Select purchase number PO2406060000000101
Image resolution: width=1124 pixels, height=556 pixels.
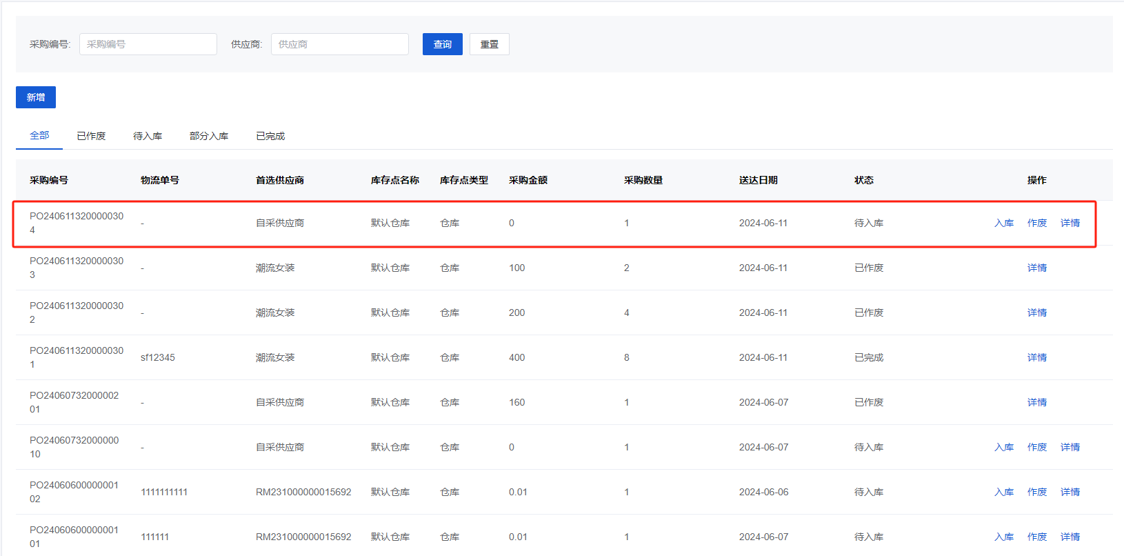click(74, 537)
